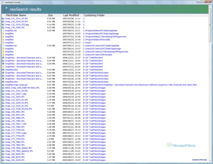Click the 5.5 MB size value

pos(51,151)
